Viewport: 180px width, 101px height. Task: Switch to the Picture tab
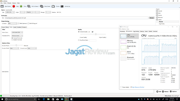pos(3,27)
